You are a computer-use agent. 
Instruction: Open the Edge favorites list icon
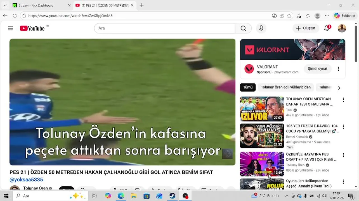coord(308,16)
